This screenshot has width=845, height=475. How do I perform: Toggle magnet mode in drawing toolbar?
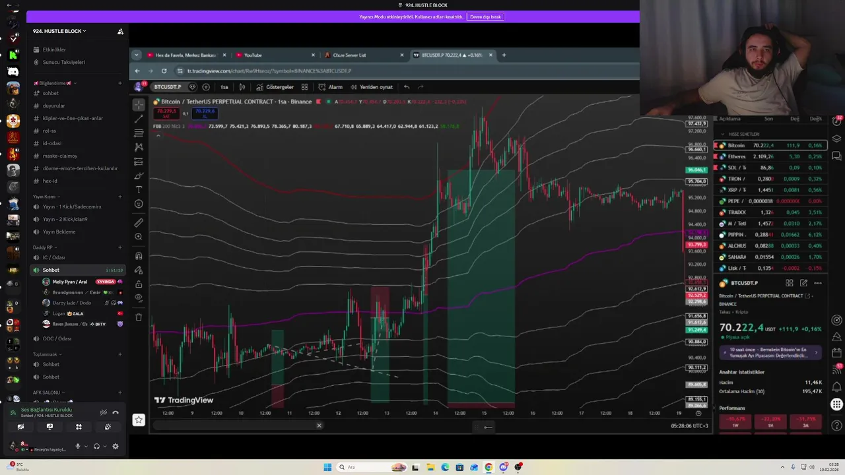[x=139, y=256]
